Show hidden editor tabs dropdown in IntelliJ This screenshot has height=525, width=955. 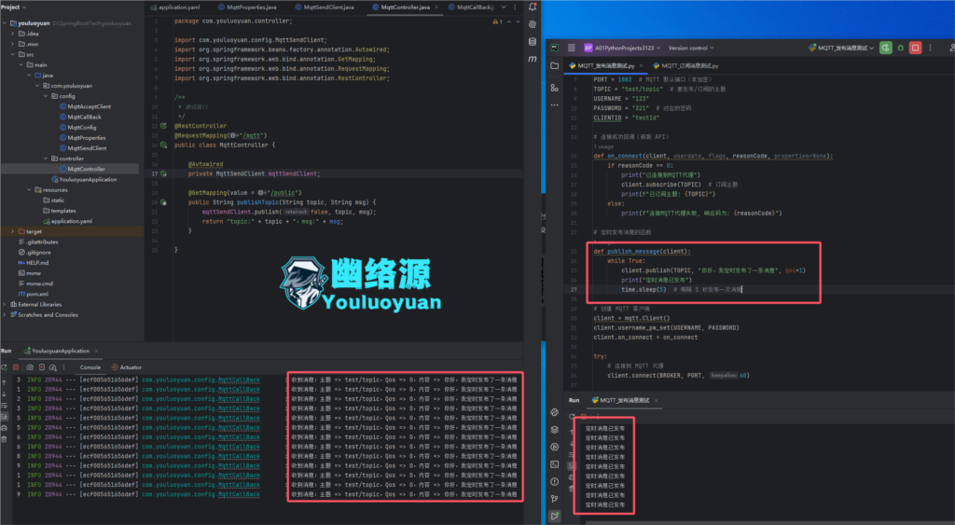(x=504, y=7)
